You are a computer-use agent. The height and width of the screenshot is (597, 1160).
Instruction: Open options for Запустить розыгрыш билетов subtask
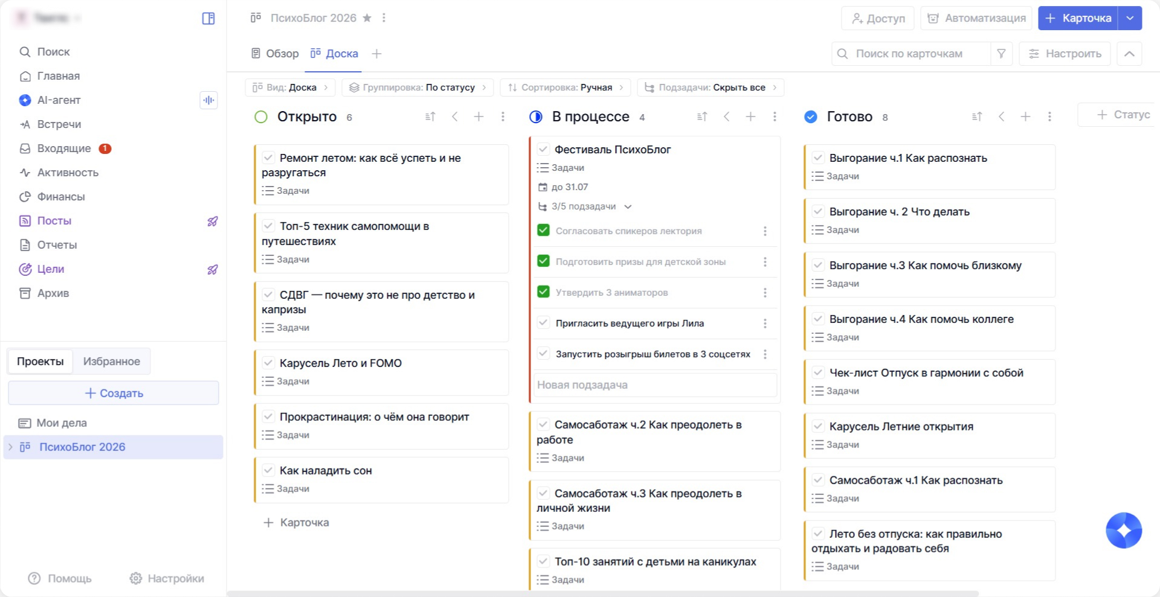click(x=765, y=354)
